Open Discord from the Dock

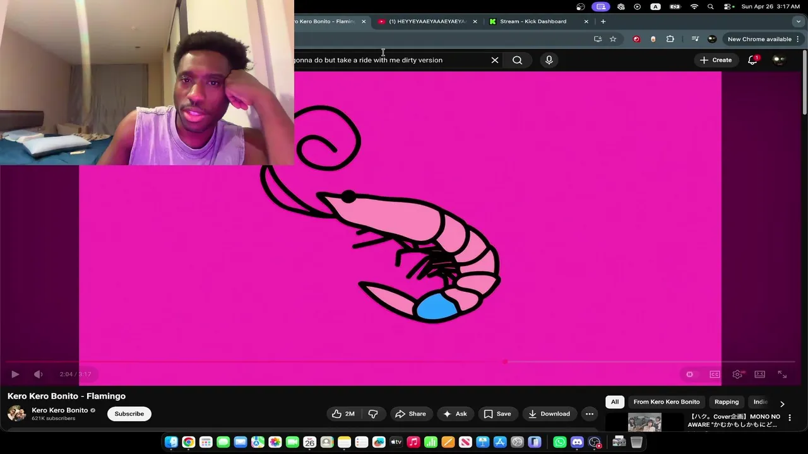(x=577, y=442)
